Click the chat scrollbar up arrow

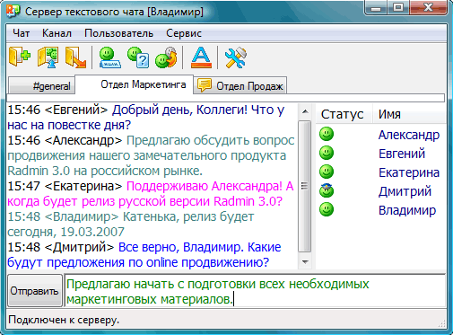click(305, 111)
